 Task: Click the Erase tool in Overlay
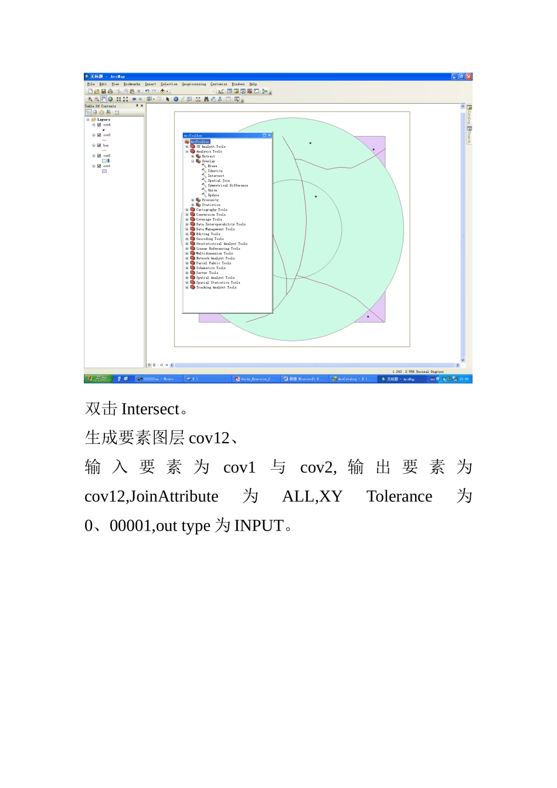(x=209, y=166)
